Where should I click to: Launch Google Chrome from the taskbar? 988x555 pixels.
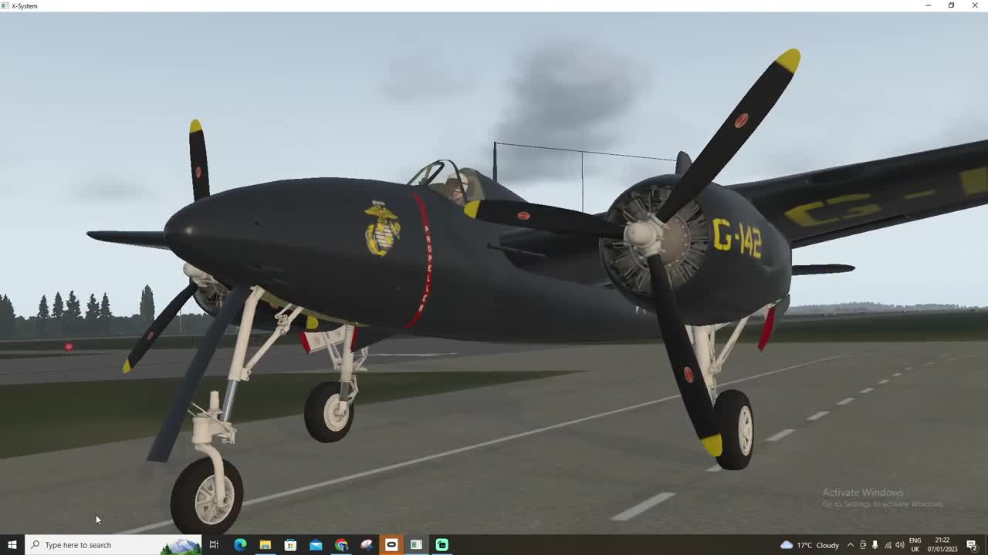341,545
